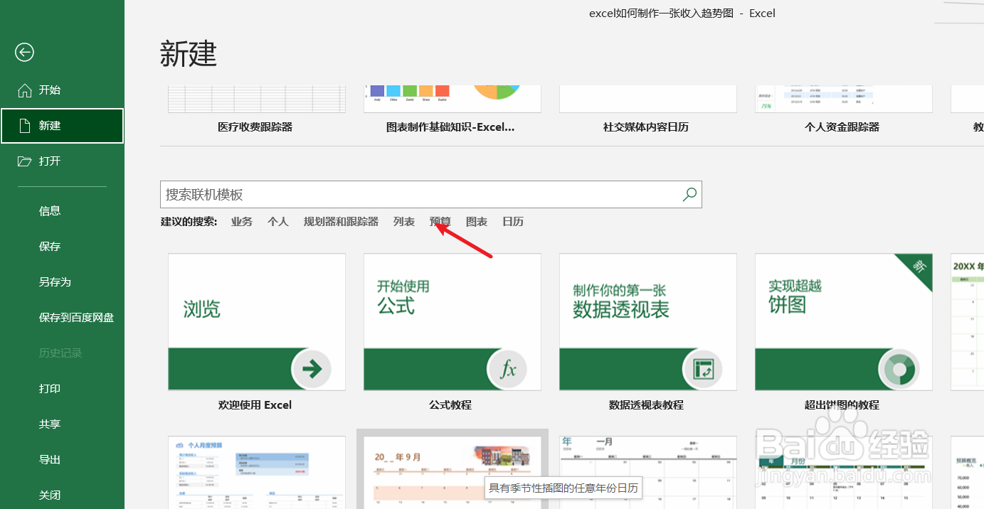Click the 超出饼图的教程 caption text
984x509 pixels.
pos(842,405)
